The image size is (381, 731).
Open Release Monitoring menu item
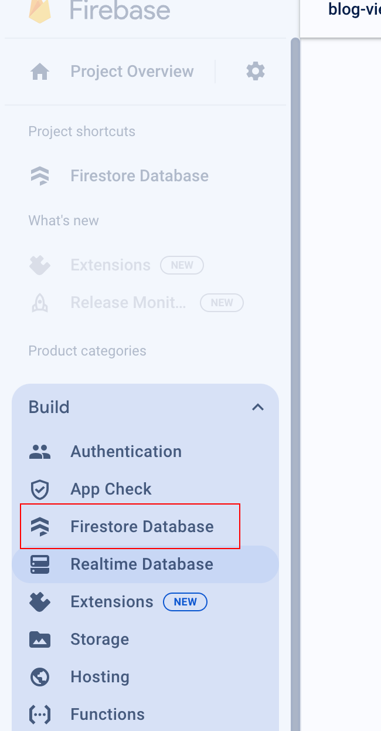[x=128, y=303]
